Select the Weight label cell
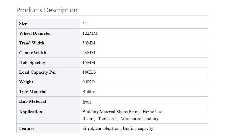 [48, 82]
